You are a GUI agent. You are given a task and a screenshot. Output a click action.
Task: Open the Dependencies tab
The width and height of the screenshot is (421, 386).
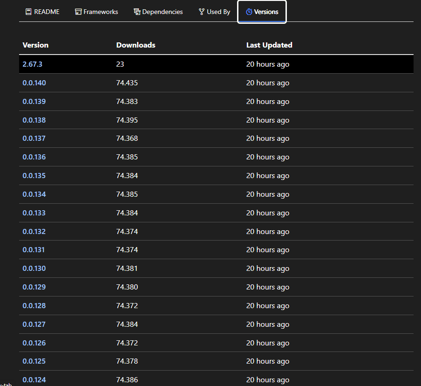click(158, 11)
